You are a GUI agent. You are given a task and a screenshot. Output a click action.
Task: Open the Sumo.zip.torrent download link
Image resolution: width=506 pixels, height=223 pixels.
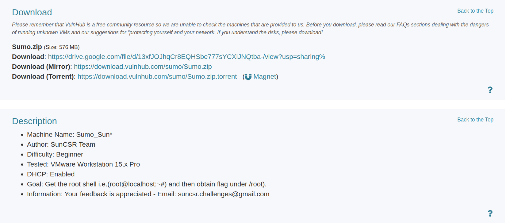tap(157, 77)
